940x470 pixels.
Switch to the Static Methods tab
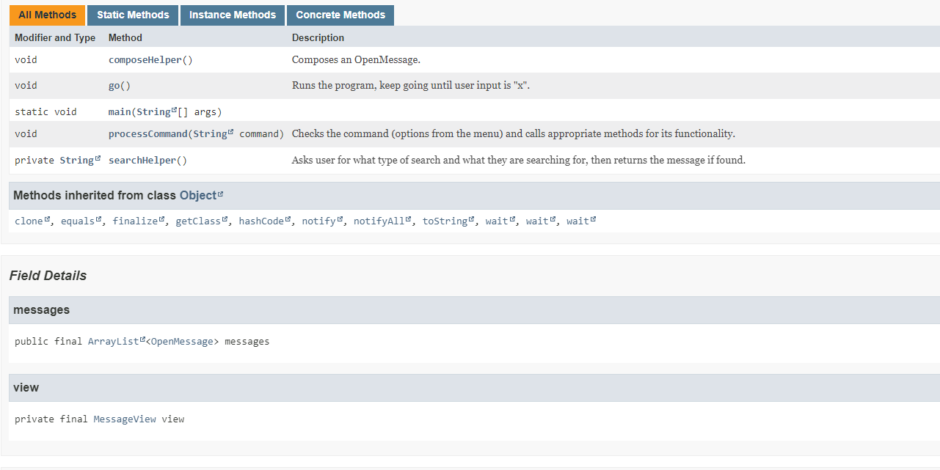[x=132, y=15]
